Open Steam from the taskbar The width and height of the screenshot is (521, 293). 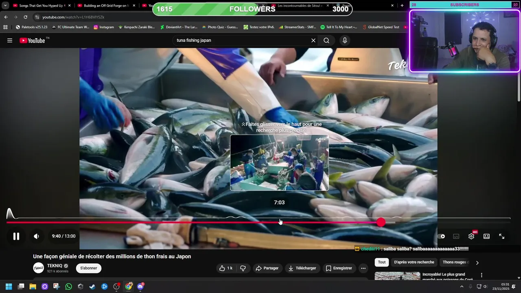pyautogui.click(x=92, y=286)
